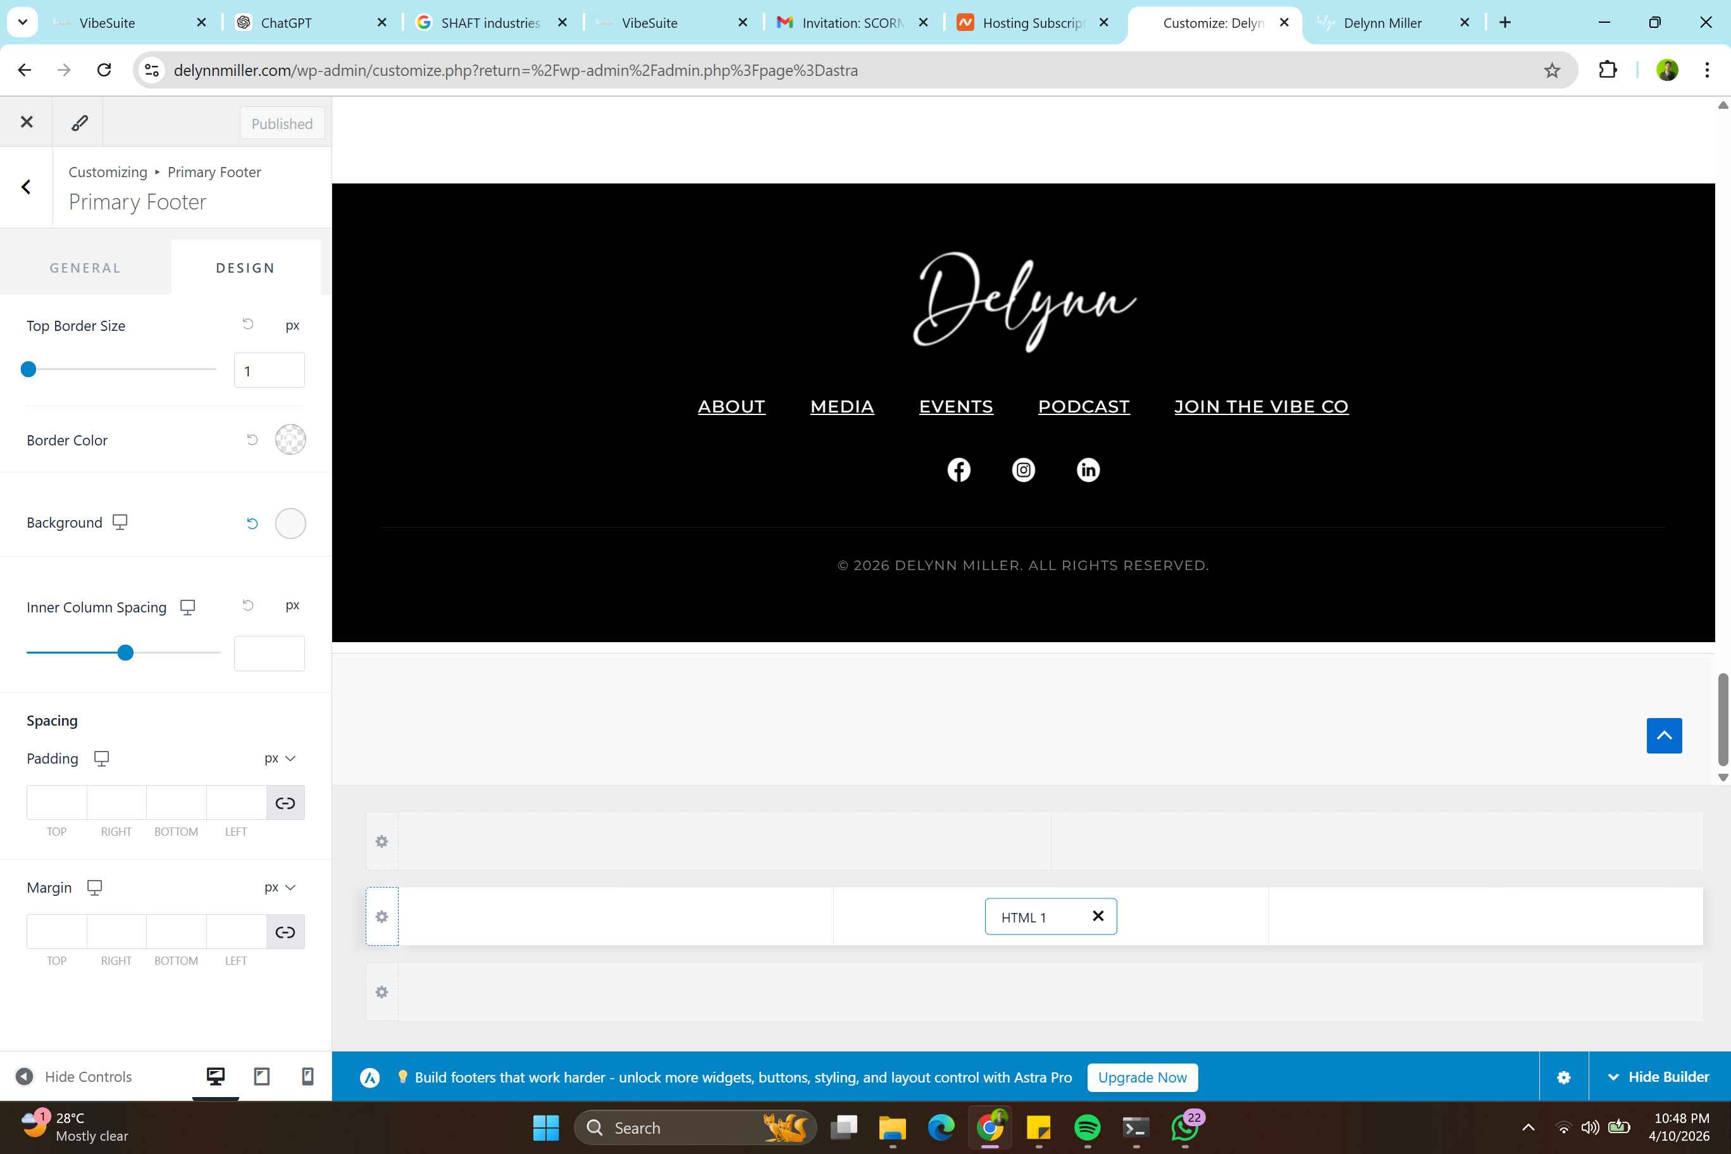Switch to the Delynn Miller browser tab
Viewport: 1731px width, 1154px height.
1394,23
